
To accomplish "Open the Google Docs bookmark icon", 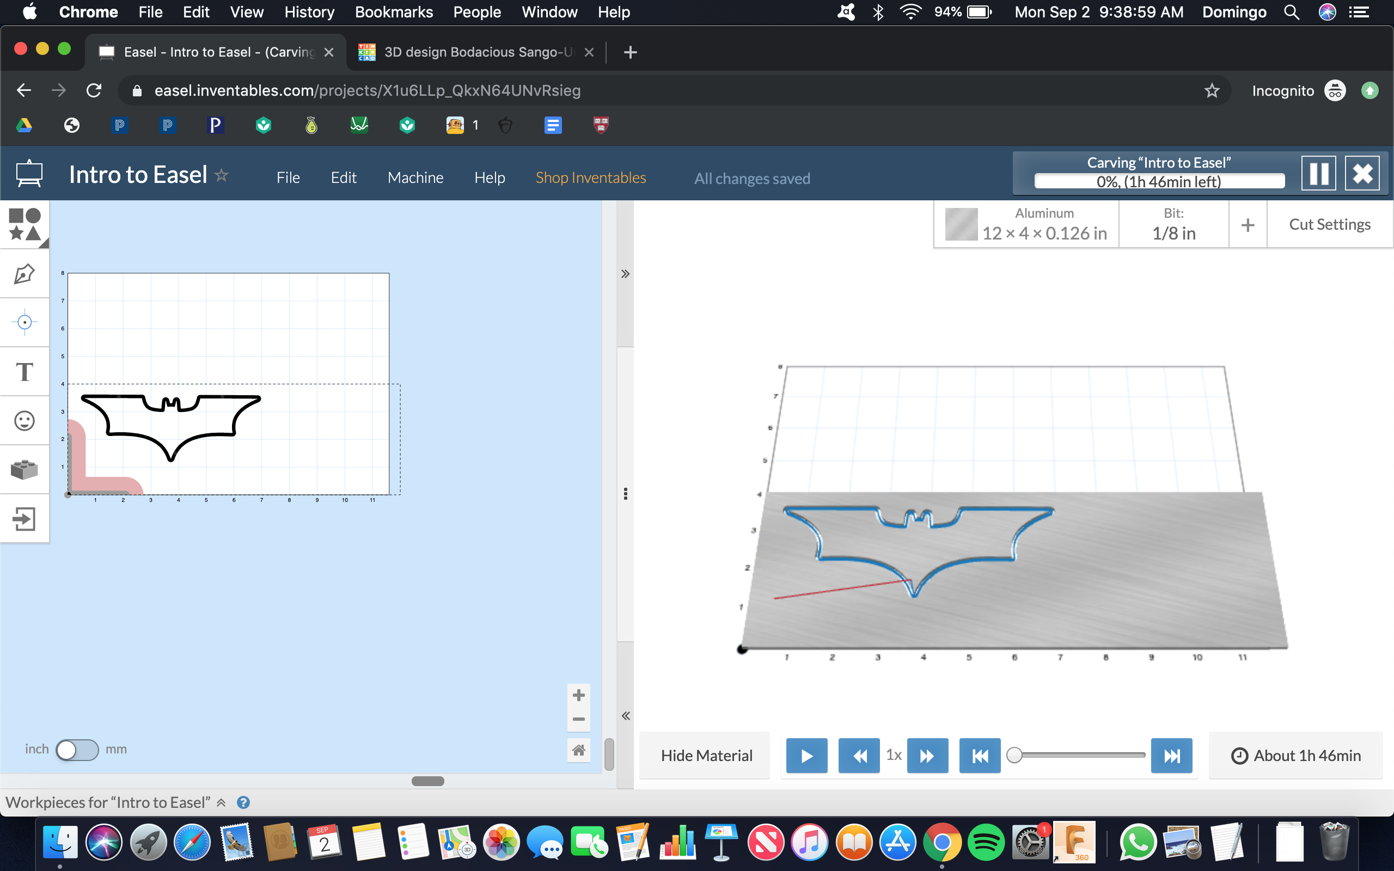I will [553, 125].
